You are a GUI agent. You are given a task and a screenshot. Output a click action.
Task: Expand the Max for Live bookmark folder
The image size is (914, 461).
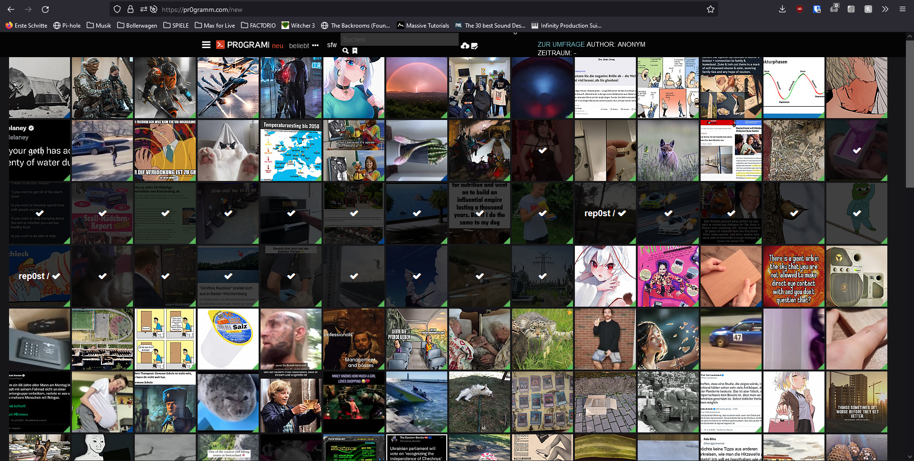215,25
